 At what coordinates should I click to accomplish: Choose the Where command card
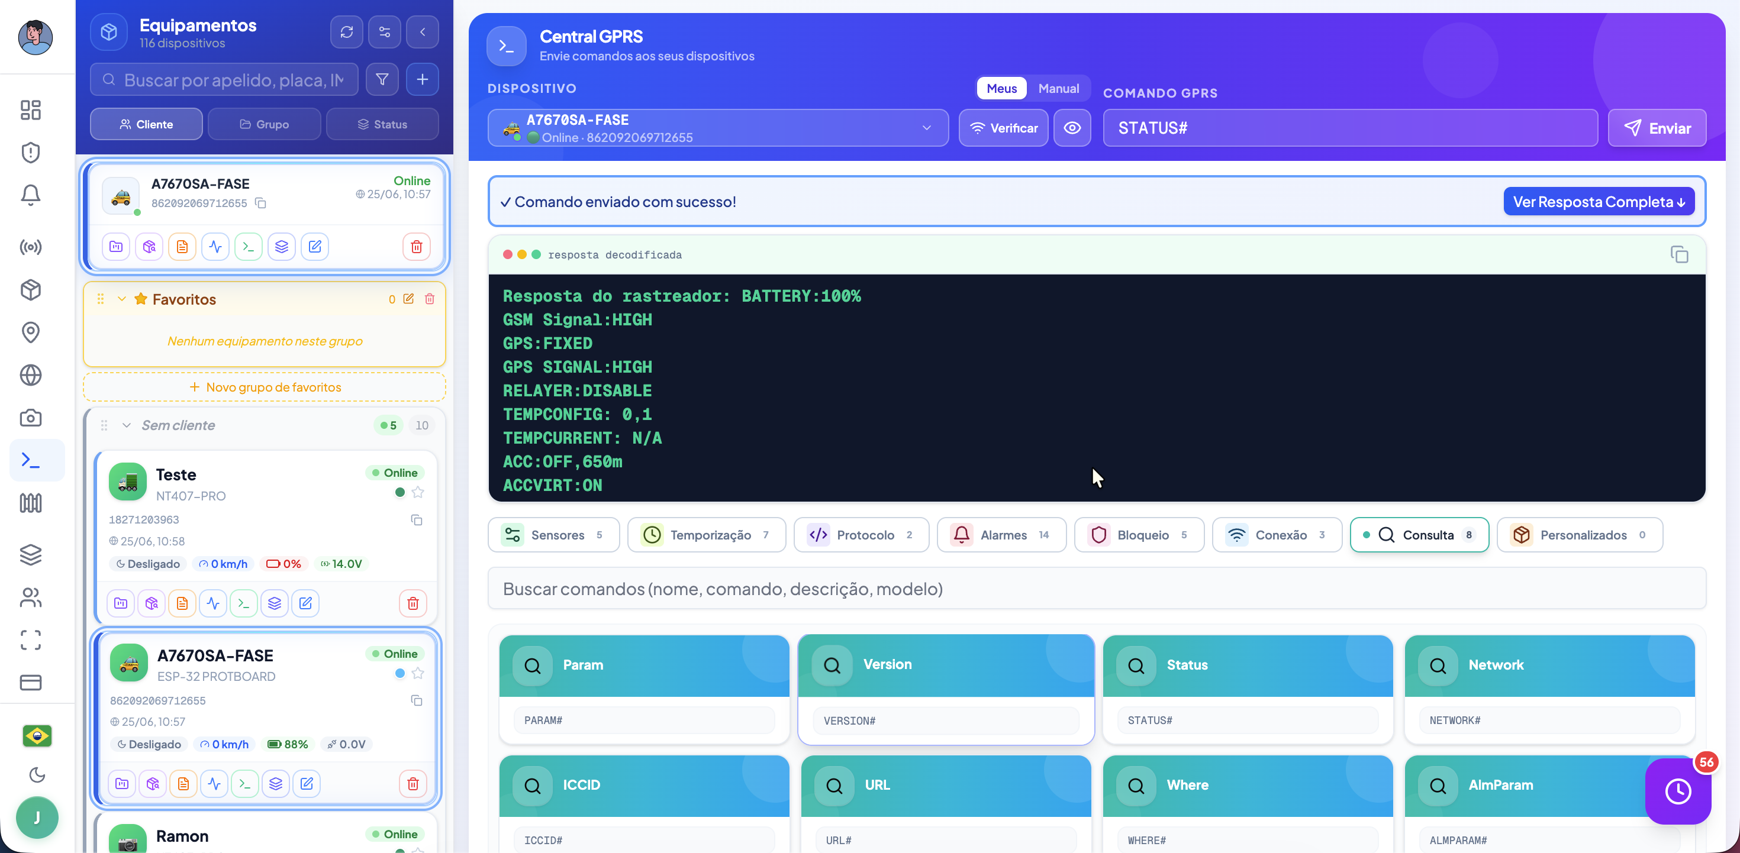1248,804
